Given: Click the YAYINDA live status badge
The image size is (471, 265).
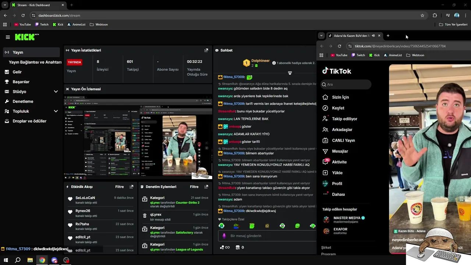Looking at the screenshot, I should coord(74,62).
